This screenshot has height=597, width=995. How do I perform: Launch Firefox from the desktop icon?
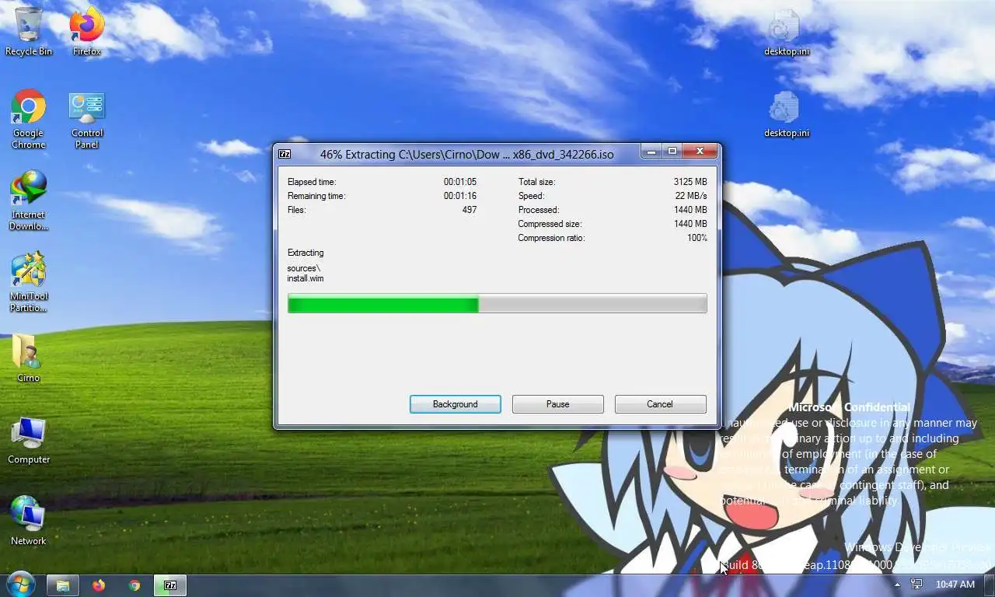tap(87, 33)
